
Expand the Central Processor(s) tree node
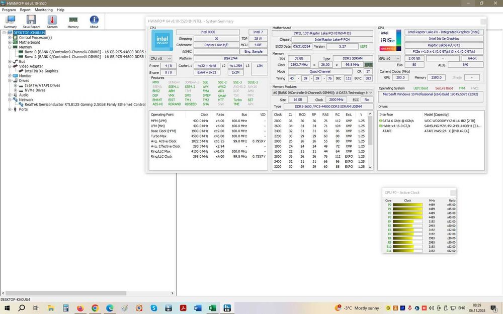point(9,38)
